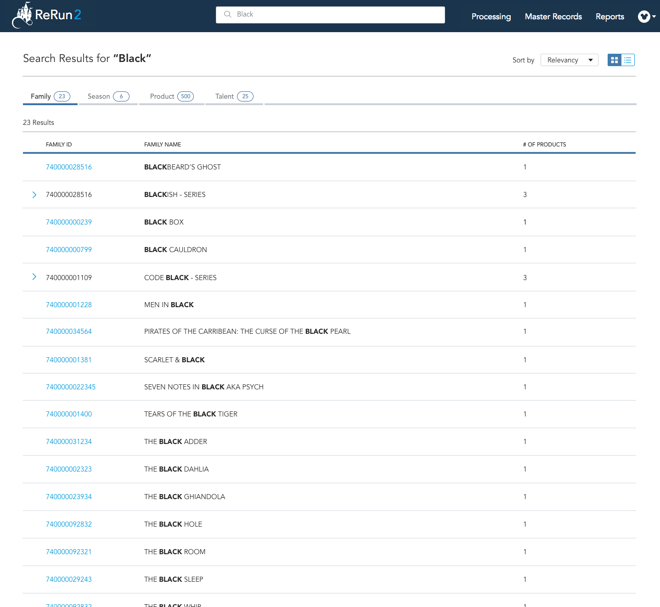Click the product count for CODE BLACK - SERIES
Image resolution: width=660 pixels, height=607 pixels.
[x=525, y=278]
